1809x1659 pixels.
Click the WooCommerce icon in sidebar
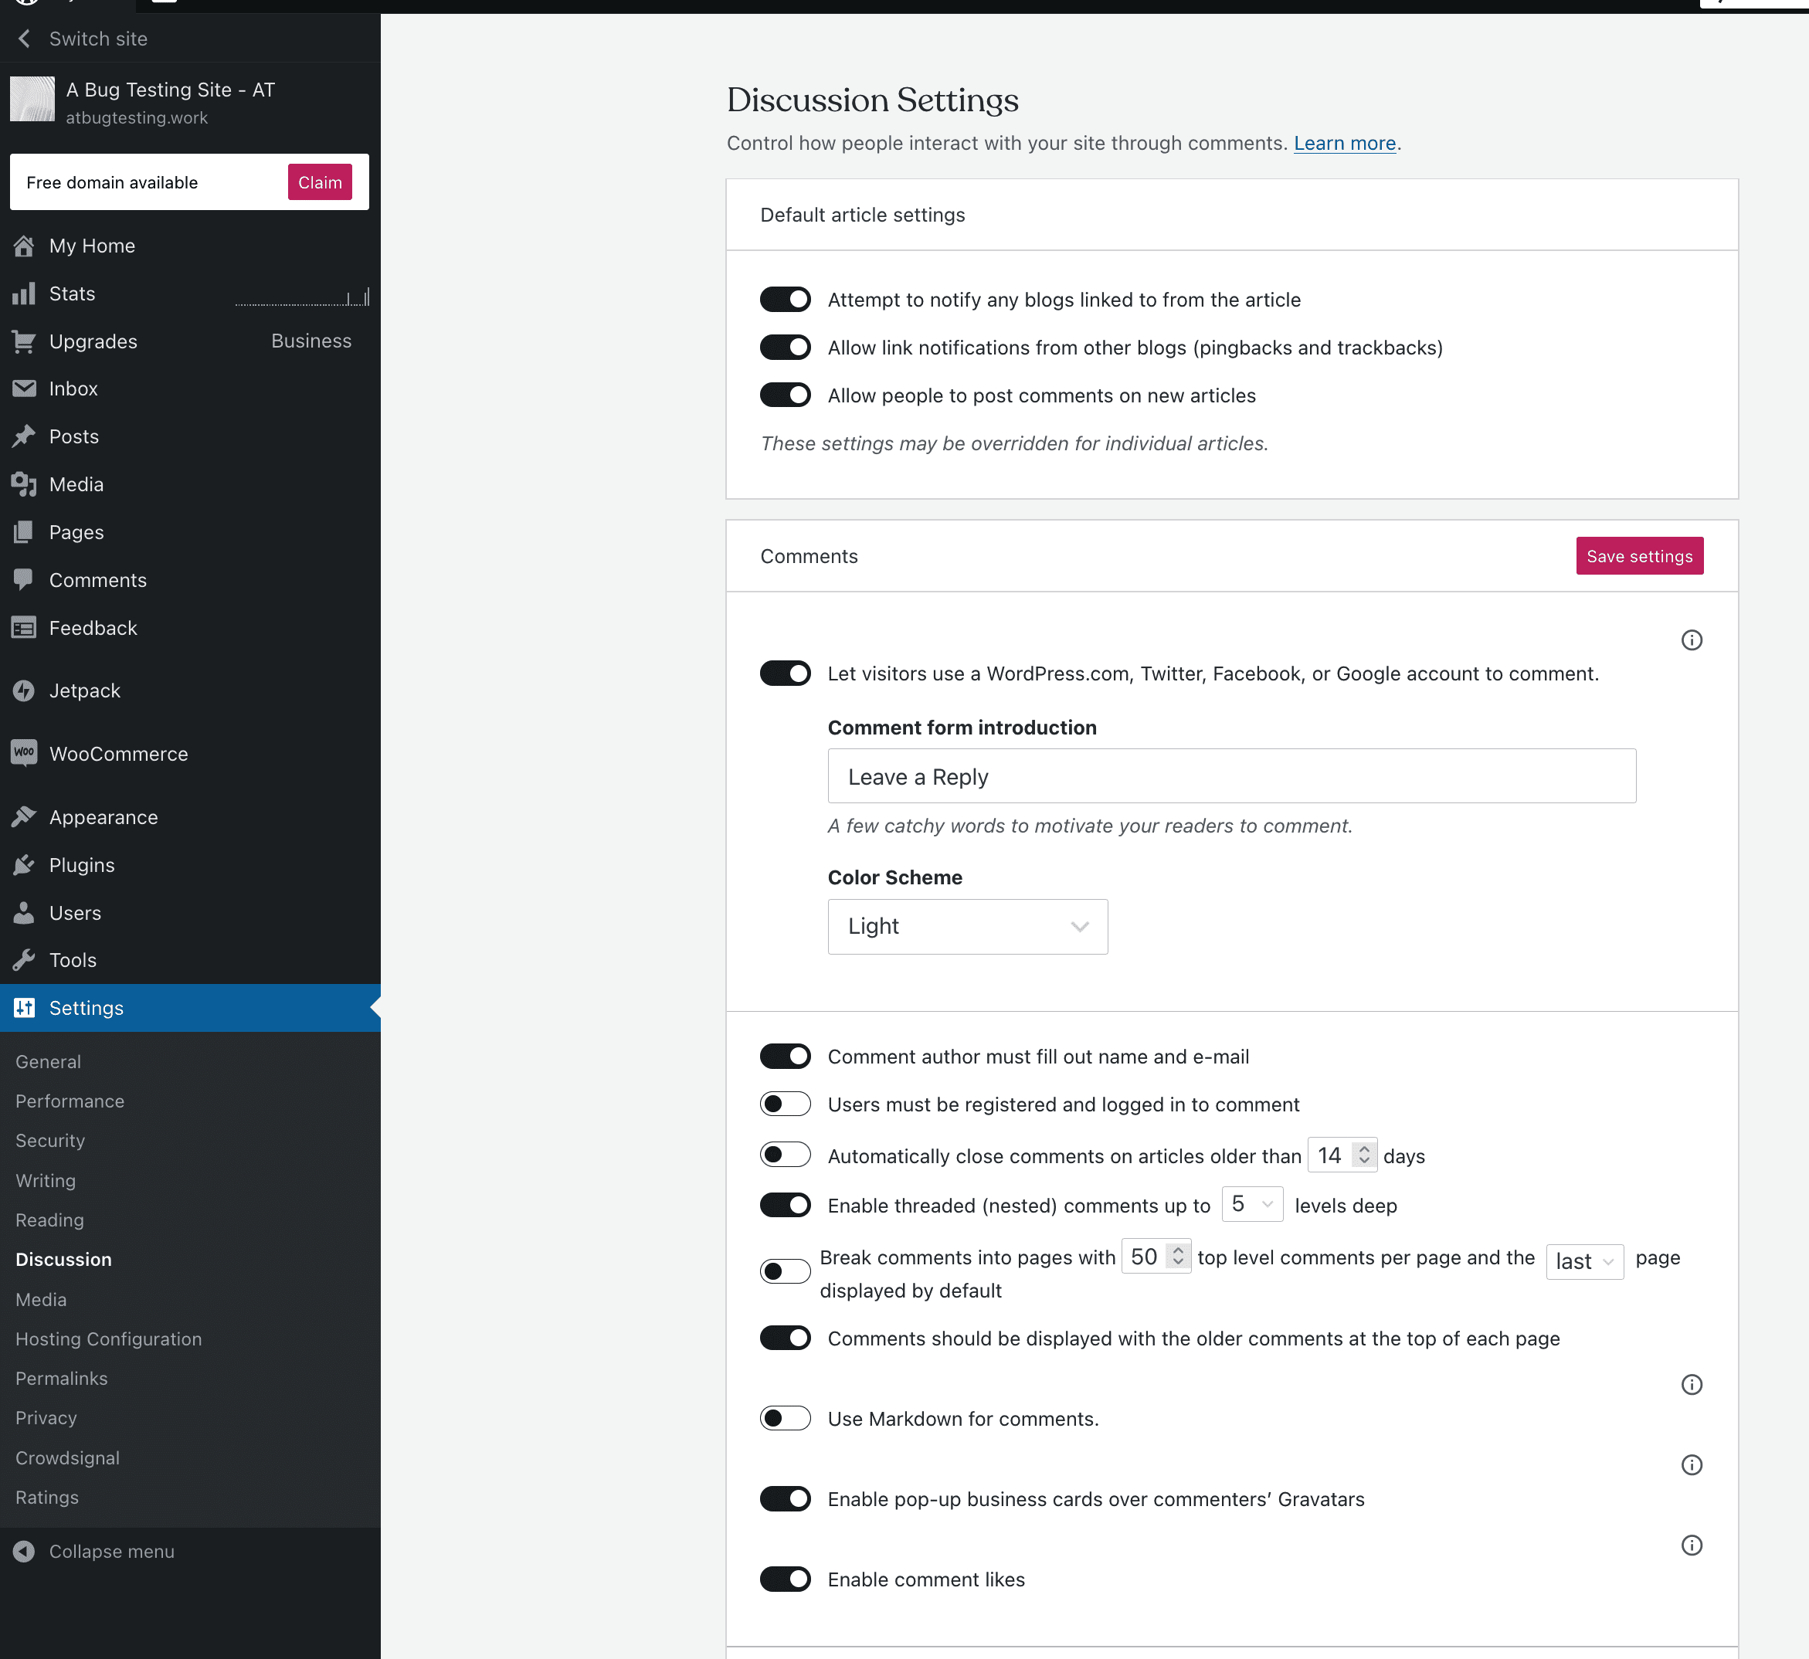pyautogui.click(x=24, y=753)
